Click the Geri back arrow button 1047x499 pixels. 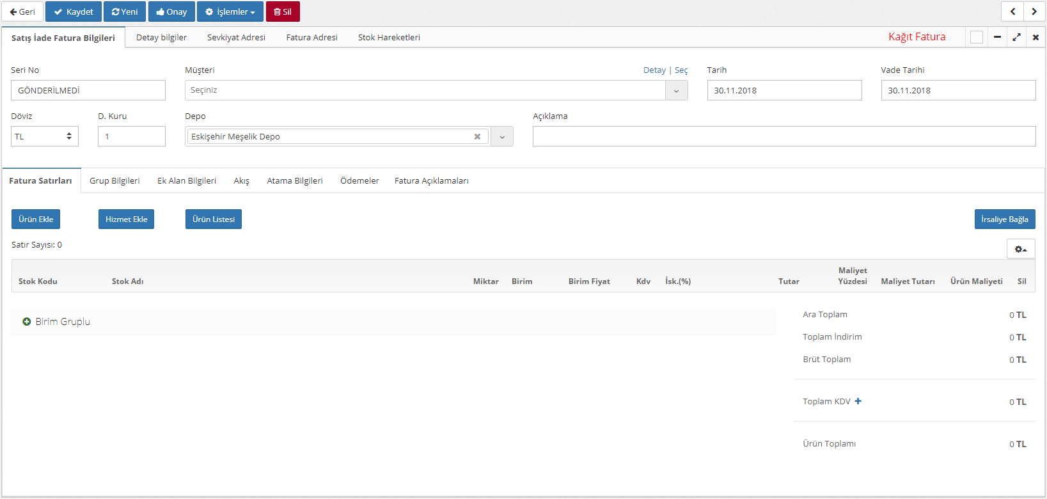tap(22, 12)
